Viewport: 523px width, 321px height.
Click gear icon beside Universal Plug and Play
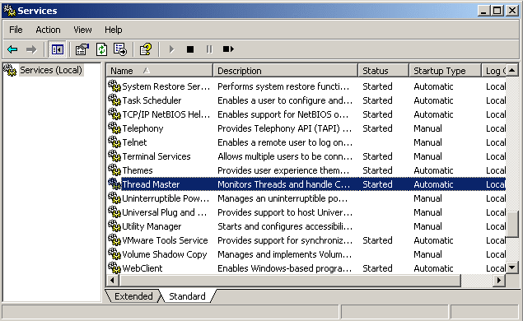tap(114, 212)
